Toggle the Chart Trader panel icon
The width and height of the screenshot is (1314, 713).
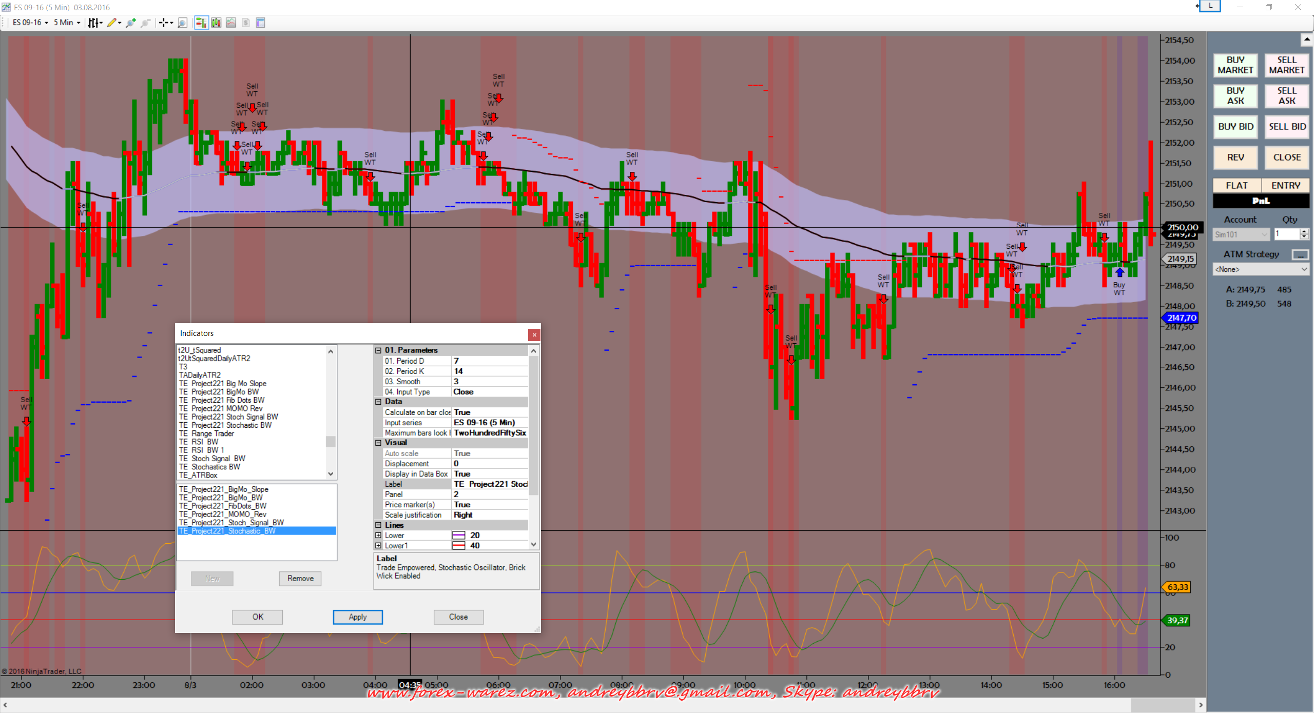click(201, 23)
